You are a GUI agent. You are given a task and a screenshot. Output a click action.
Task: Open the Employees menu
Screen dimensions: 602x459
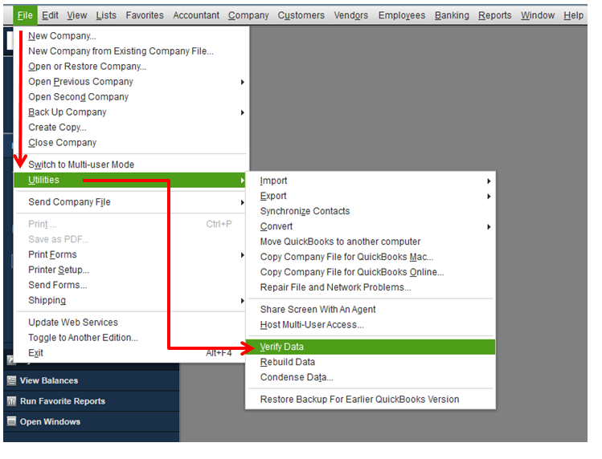pyautogui.click(x=402, y=15)
